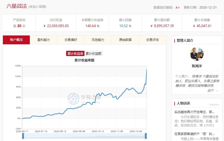Click the chart line peak near 2020-12-21

[x=146, y=70]
